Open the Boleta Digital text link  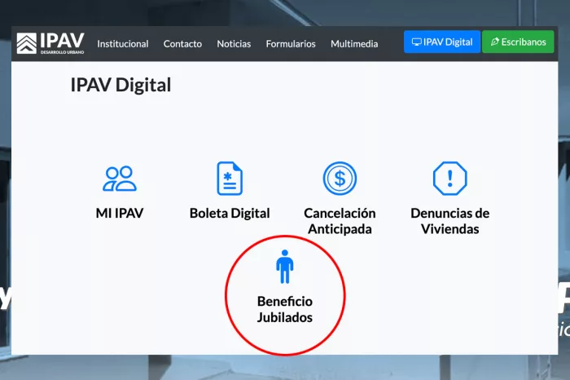(230, 214)
